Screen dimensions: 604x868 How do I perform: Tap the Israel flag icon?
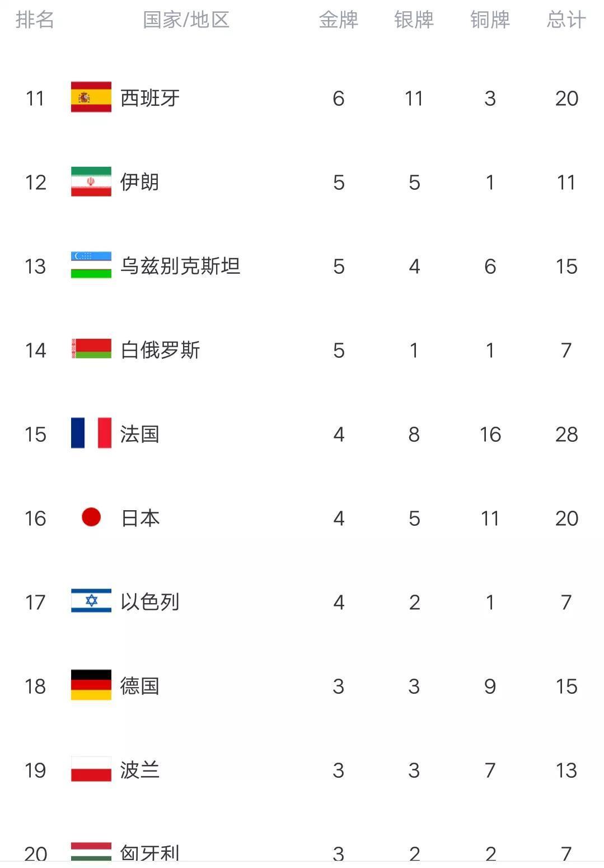click(x=91, y=601)
